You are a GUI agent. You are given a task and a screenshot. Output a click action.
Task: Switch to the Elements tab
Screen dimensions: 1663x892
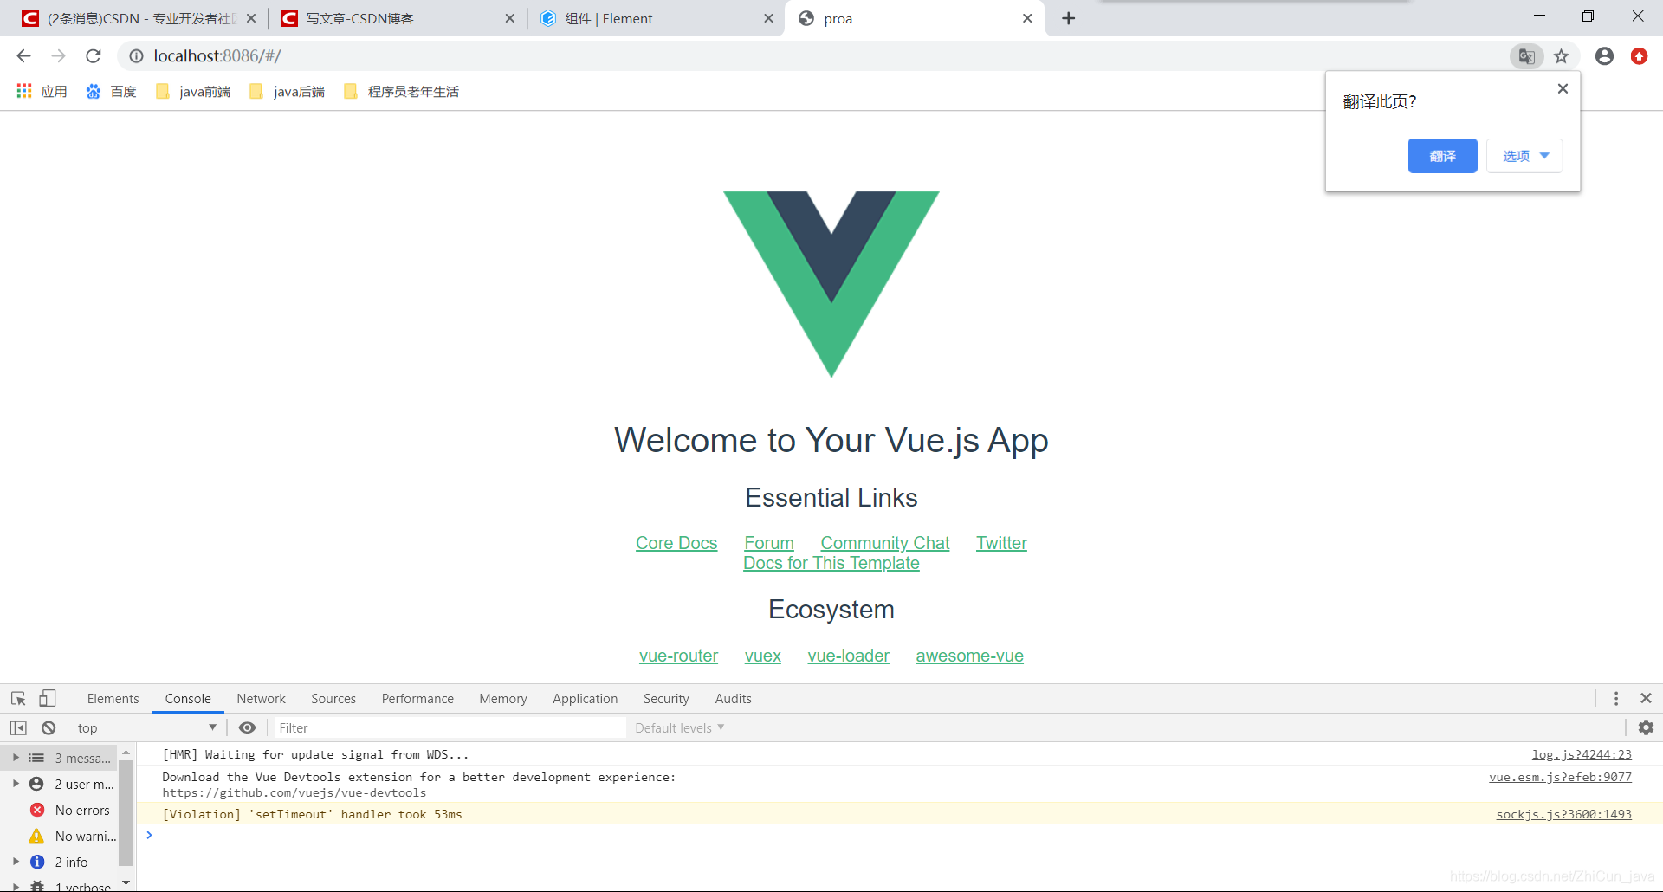113,698
